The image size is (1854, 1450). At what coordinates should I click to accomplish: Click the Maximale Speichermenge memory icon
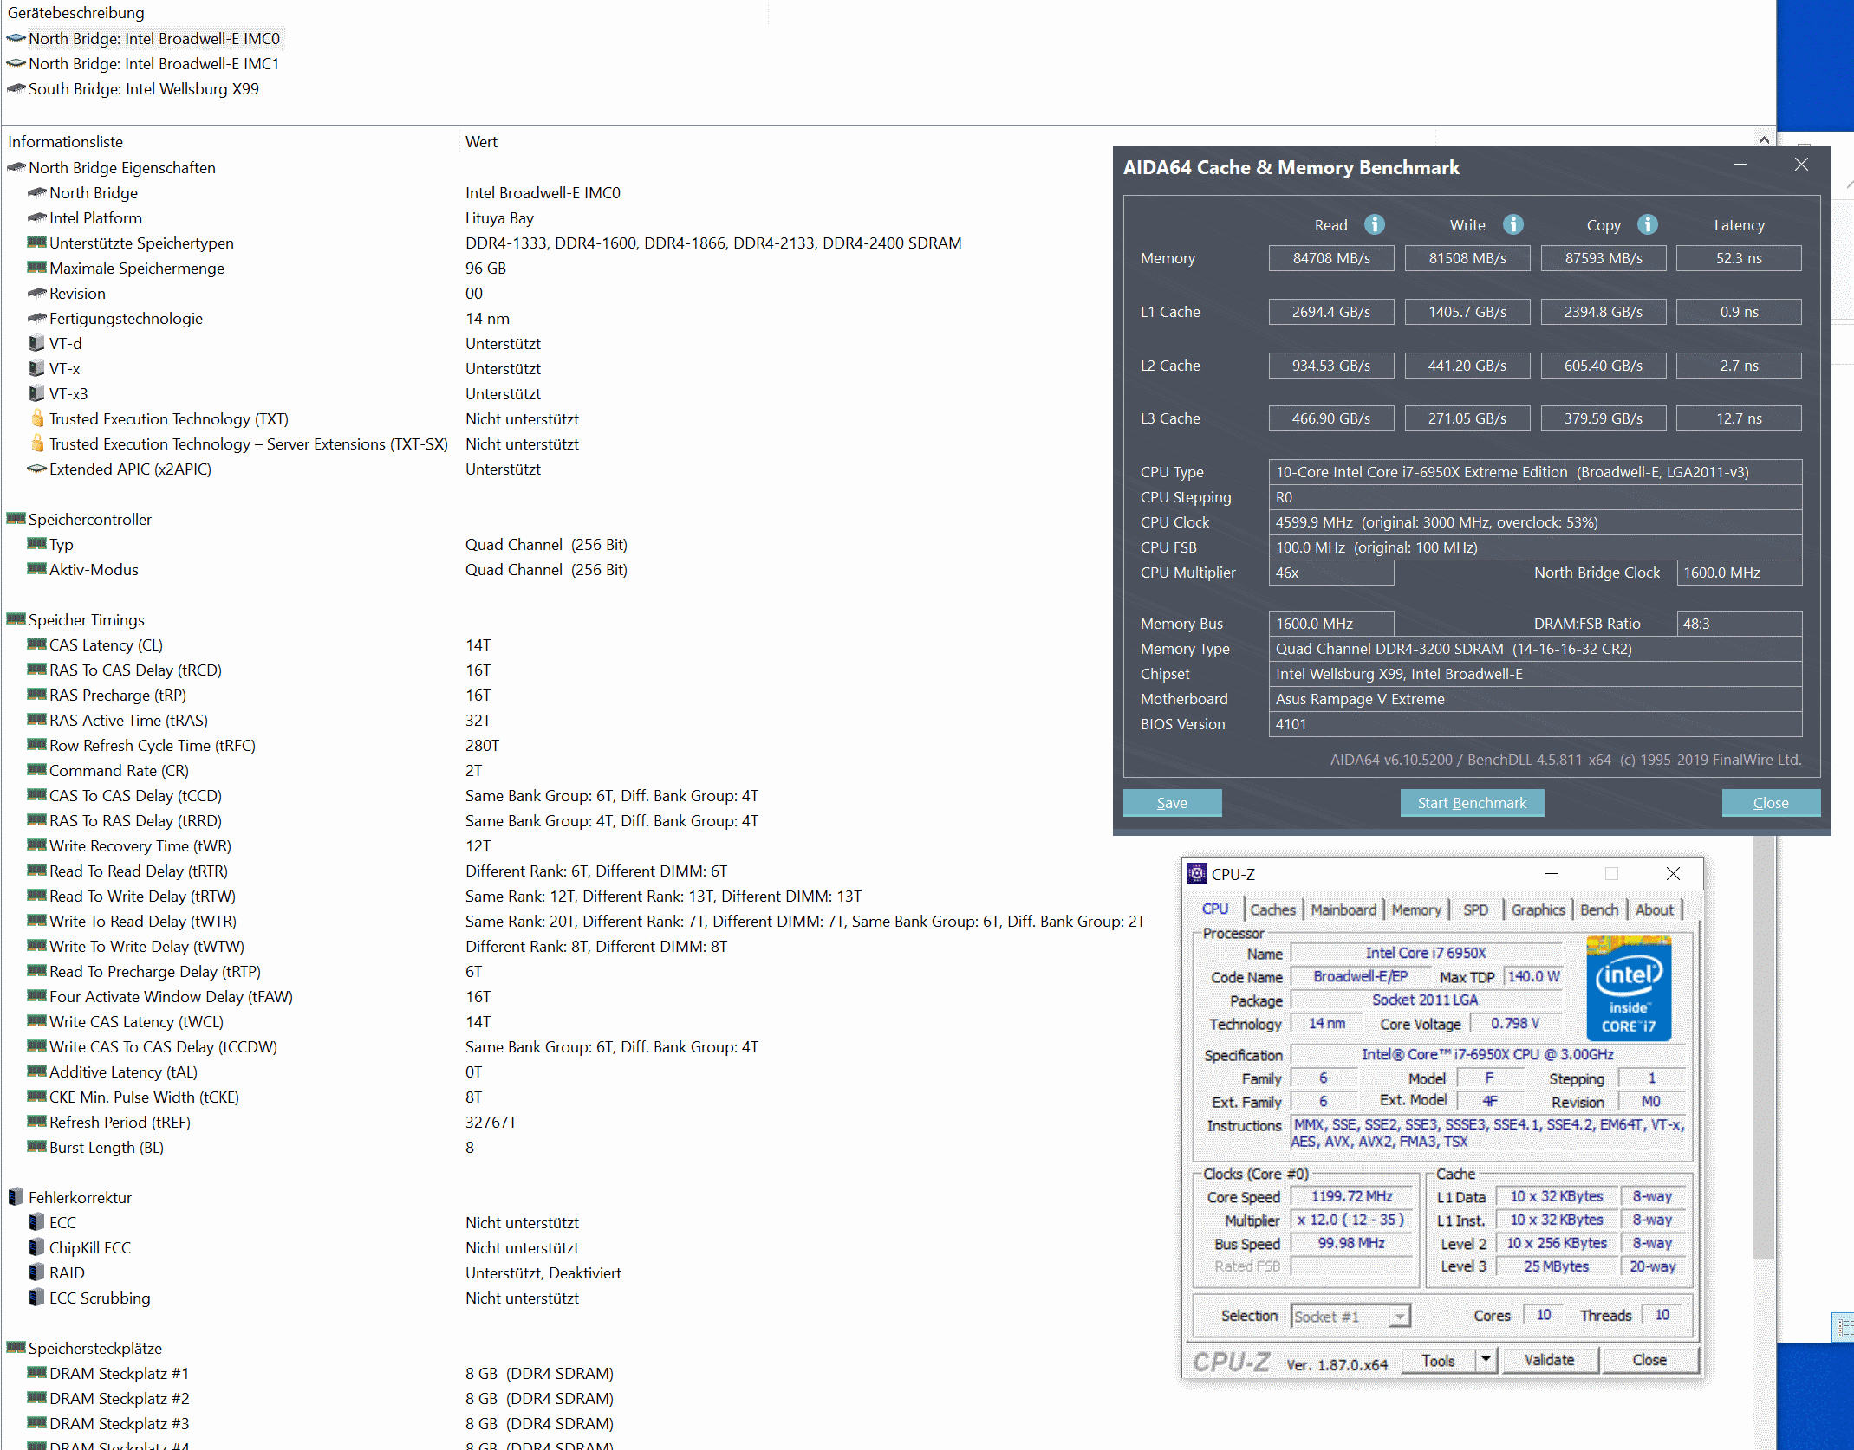click(36, 269)
